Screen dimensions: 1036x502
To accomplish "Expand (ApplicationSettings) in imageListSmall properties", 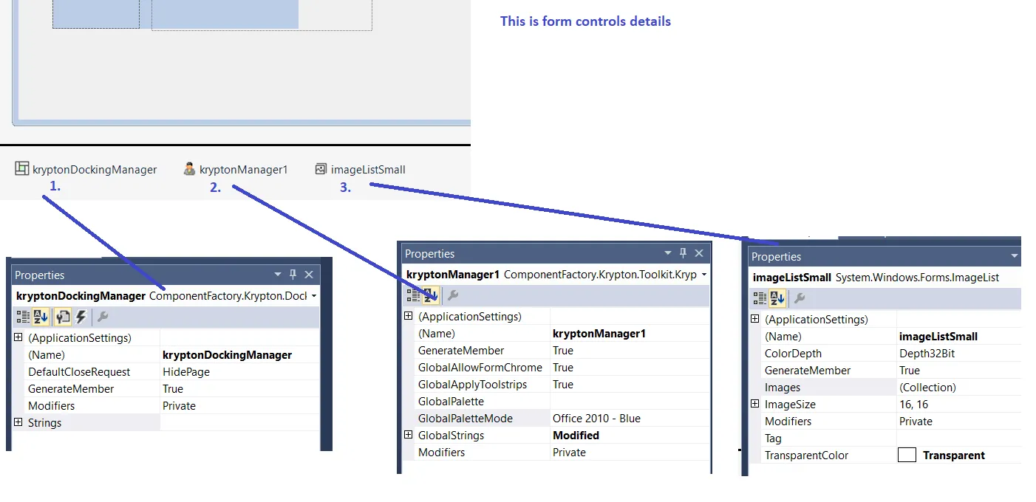I will pyautogui.click(x=754, y=319).
